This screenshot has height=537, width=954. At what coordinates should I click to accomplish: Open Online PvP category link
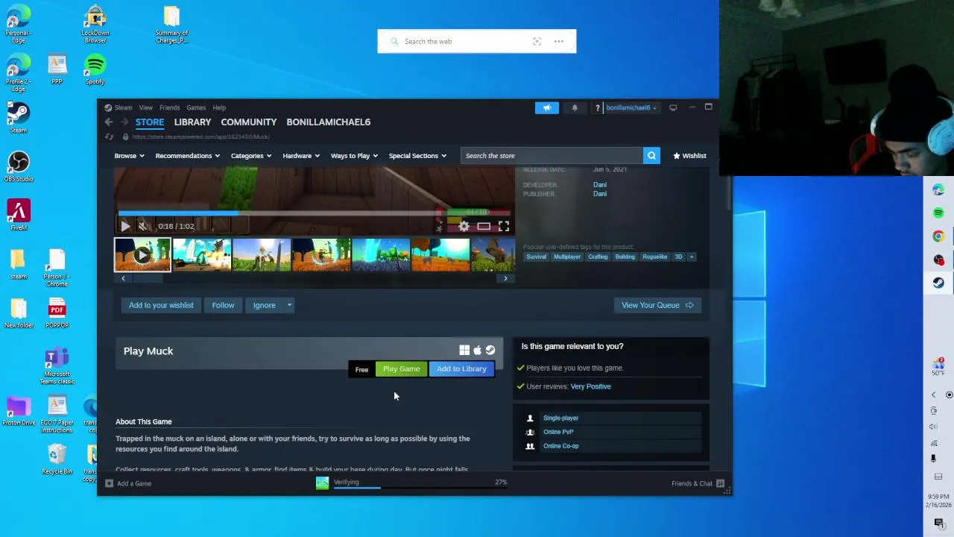click(x=558, y=432)
